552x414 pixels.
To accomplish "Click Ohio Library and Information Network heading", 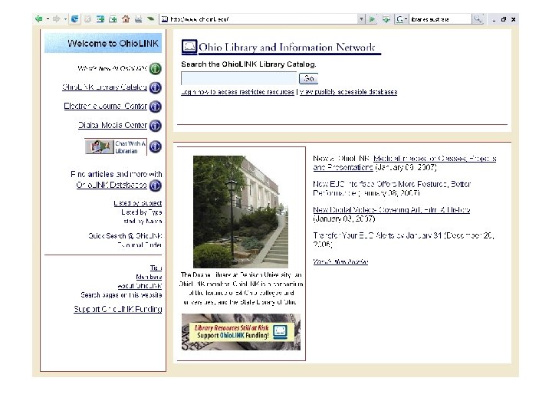I will 289,48.
